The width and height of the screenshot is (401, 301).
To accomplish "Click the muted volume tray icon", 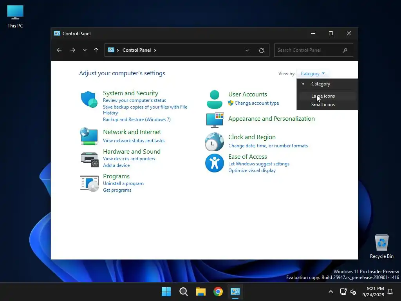I will [x=353, y=292].
